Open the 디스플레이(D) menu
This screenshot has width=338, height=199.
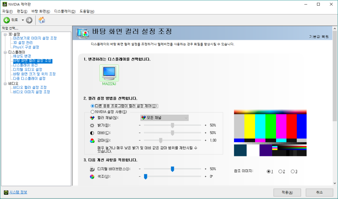[x=65, y=12]
